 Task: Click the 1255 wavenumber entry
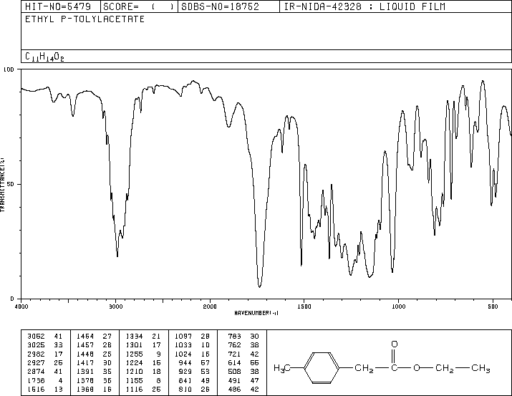pos(134,354)
